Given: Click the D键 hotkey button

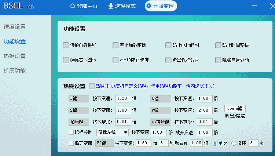Looking at the screenshot, I should coord(79,99).
